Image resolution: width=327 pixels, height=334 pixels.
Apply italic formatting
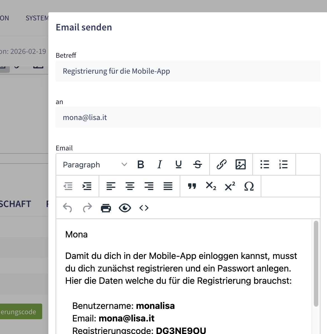point(160,165)
